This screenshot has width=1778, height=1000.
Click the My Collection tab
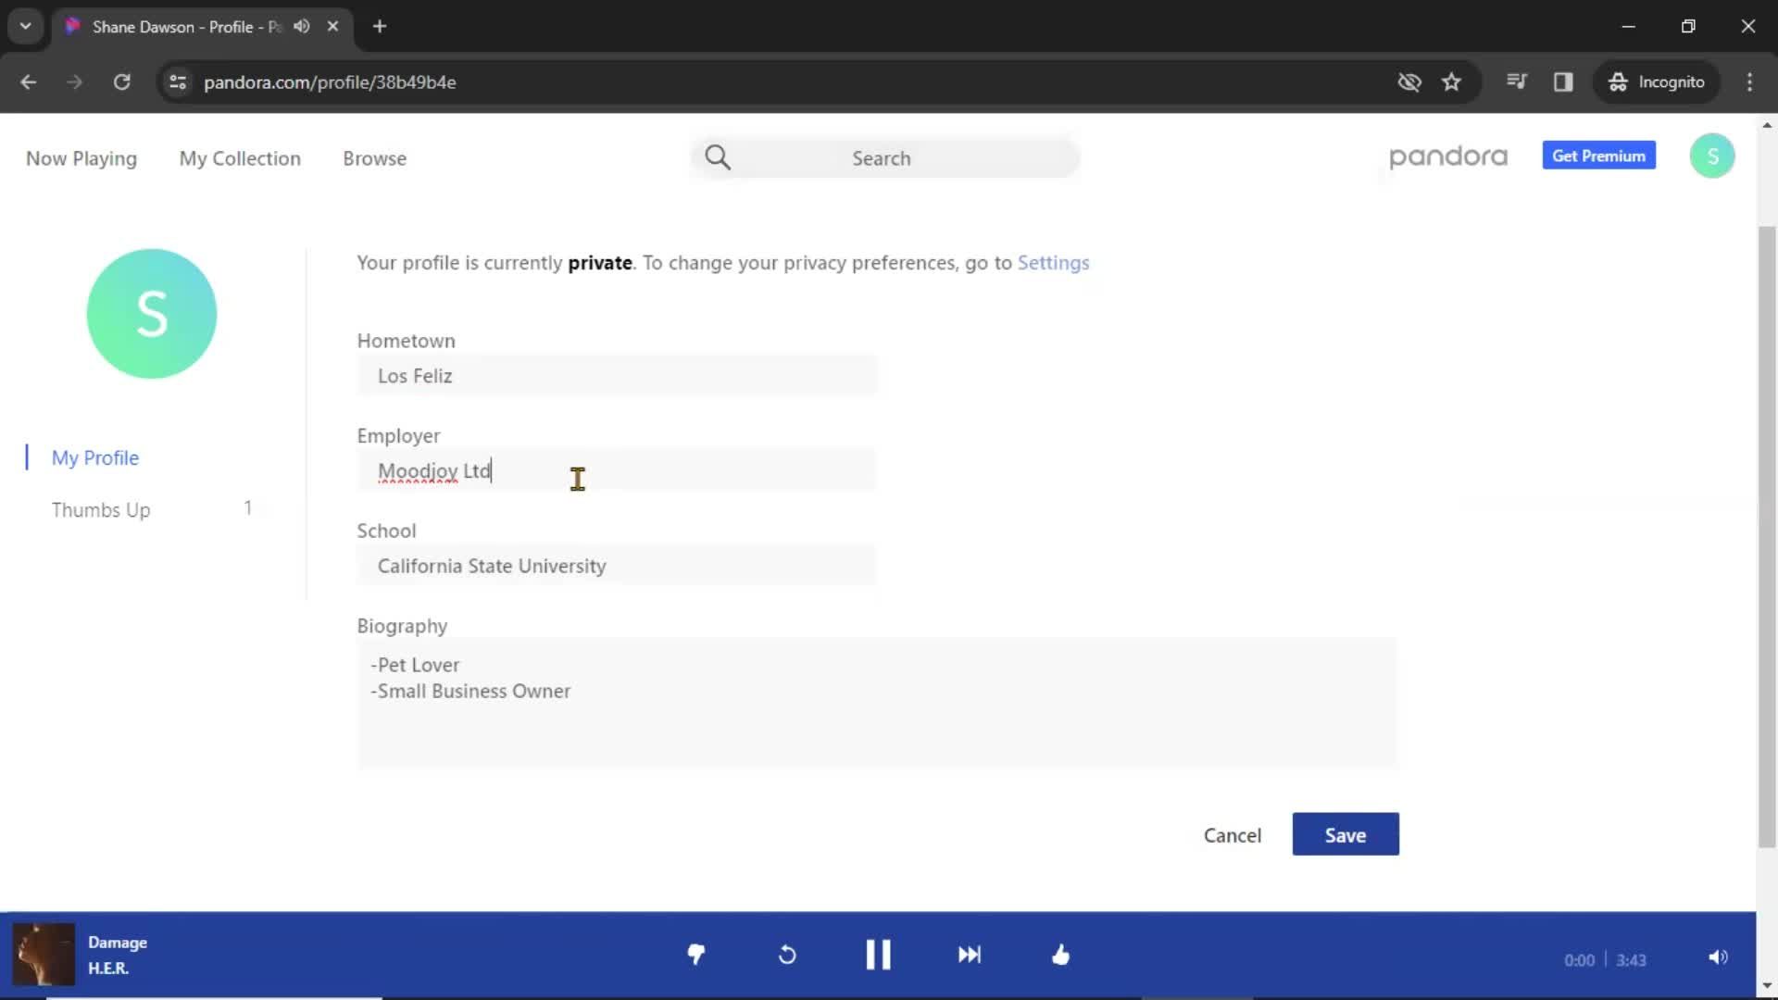pos(239,157)
